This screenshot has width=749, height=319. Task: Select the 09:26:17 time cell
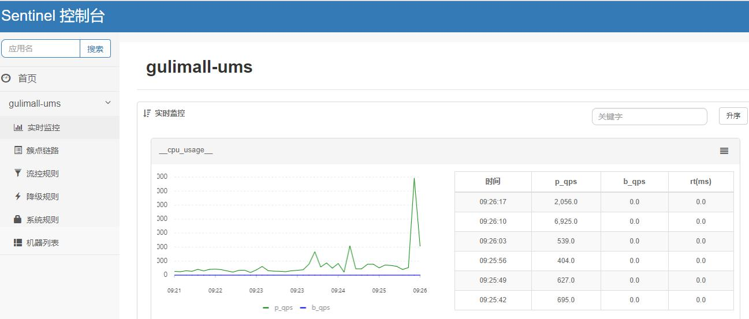click(493, 202)
